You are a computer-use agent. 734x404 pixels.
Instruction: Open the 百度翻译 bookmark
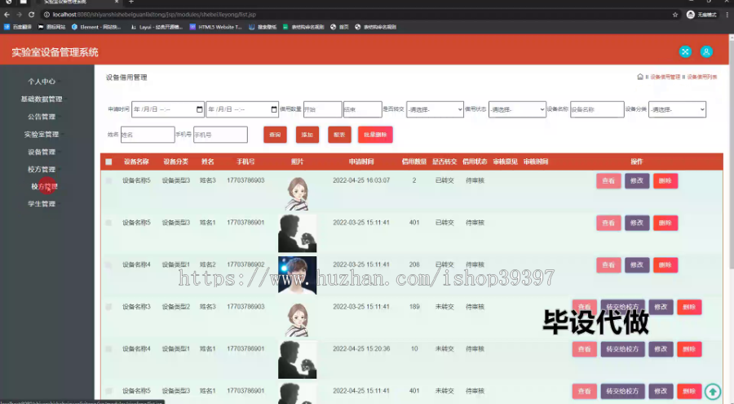pos(18,27)
